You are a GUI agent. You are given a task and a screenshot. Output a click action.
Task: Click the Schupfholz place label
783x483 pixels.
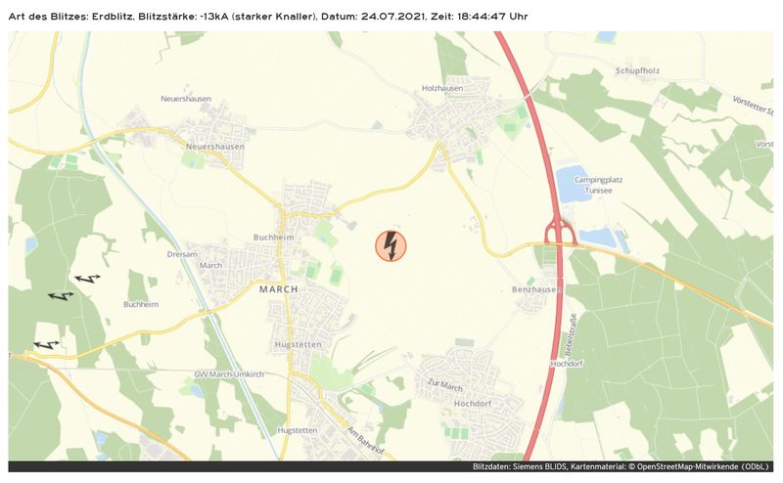(x=637, y=70)
